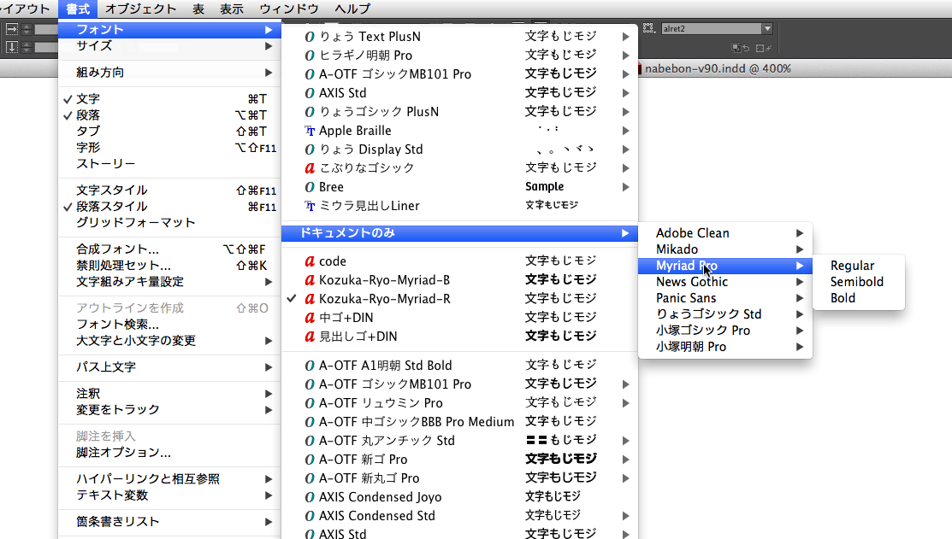Screen dimensions: 952x539
Task: Expand the 大文字と小文字の変更 submenu arrow
Action: point(269,341)
